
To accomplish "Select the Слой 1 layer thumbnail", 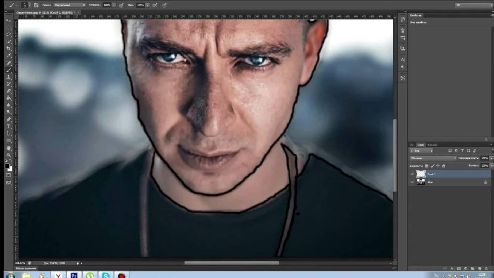I will (421, 174).
